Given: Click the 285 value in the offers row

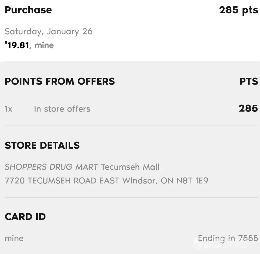Looking at the screenshot, I should [x=248, y=108].
